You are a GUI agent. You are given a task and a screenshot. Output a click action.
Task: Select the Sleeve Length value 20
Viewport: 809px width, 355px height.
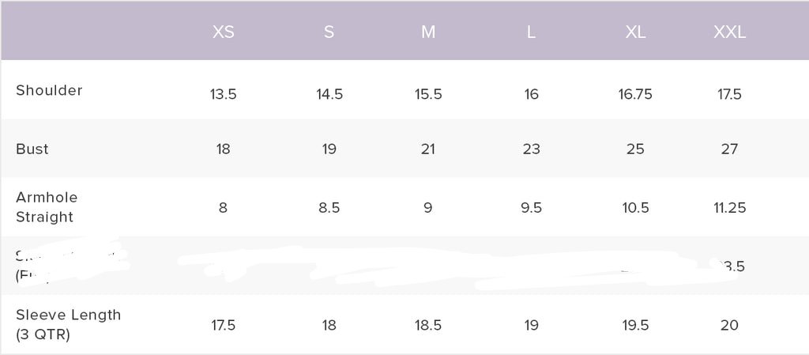click(x=729, y=325)
